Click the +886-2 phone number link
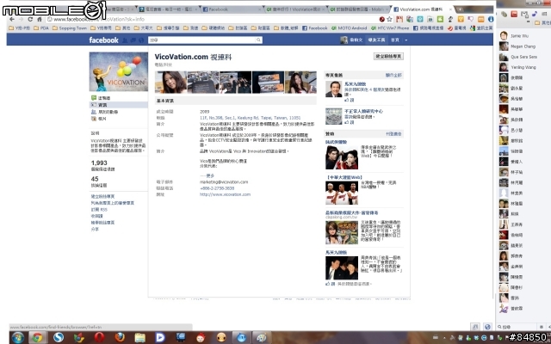The width and height of the screenshot is (551, 344). point(217,188)
